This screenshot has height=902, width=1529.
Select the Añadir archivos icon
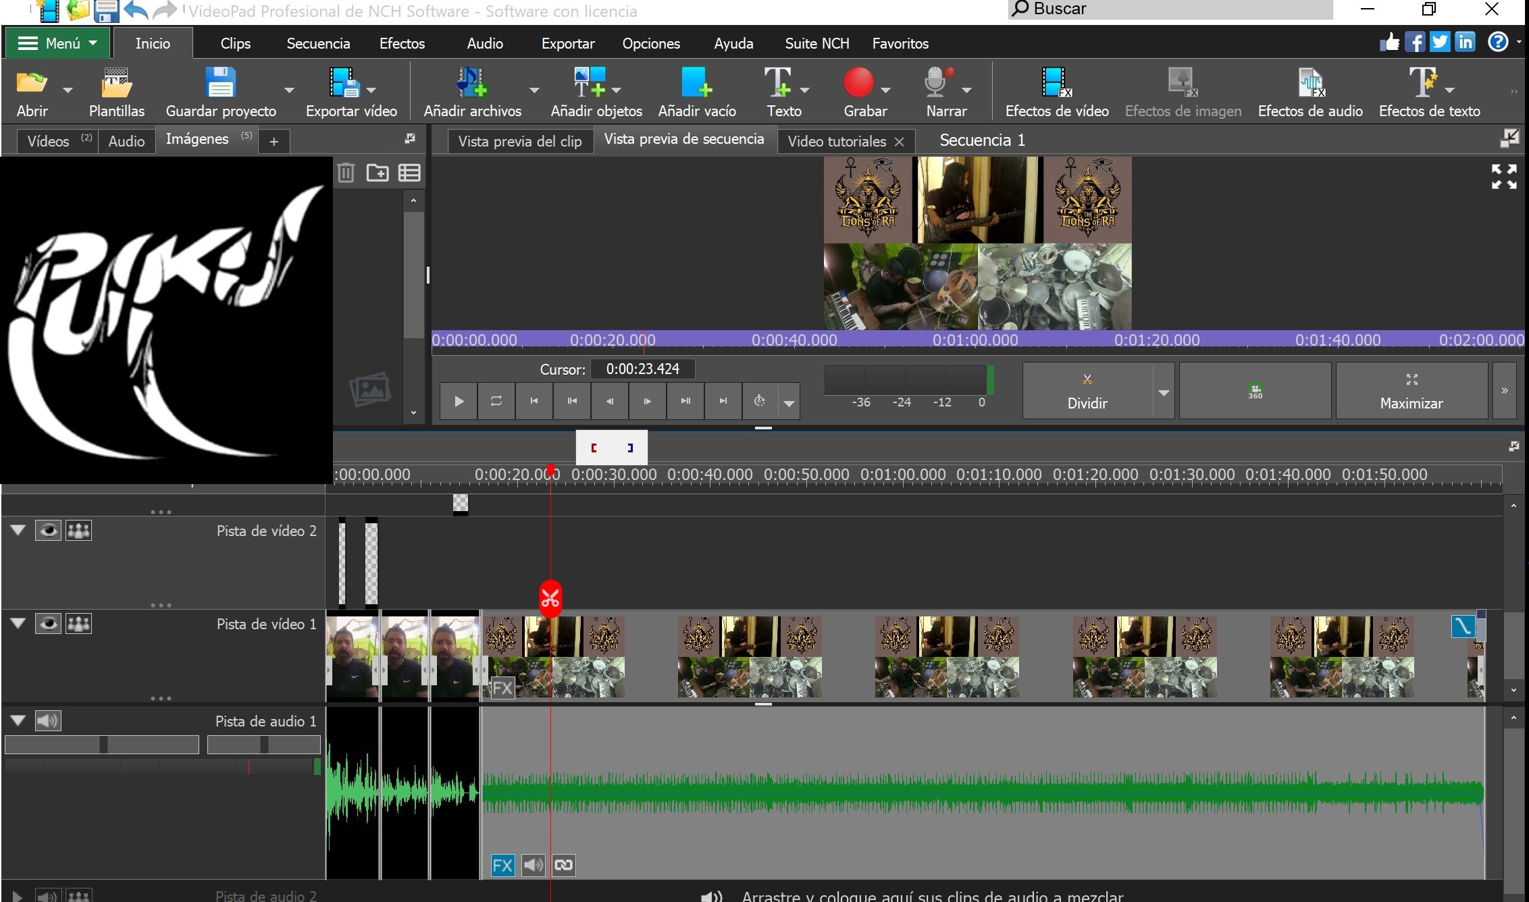tap(471, 82)
